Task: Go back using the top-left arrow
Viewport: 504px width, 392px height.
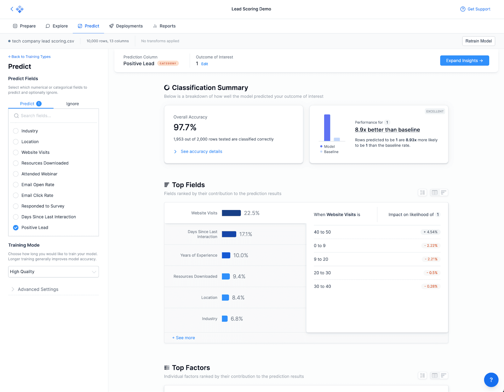Action: [x=12, y=9]
